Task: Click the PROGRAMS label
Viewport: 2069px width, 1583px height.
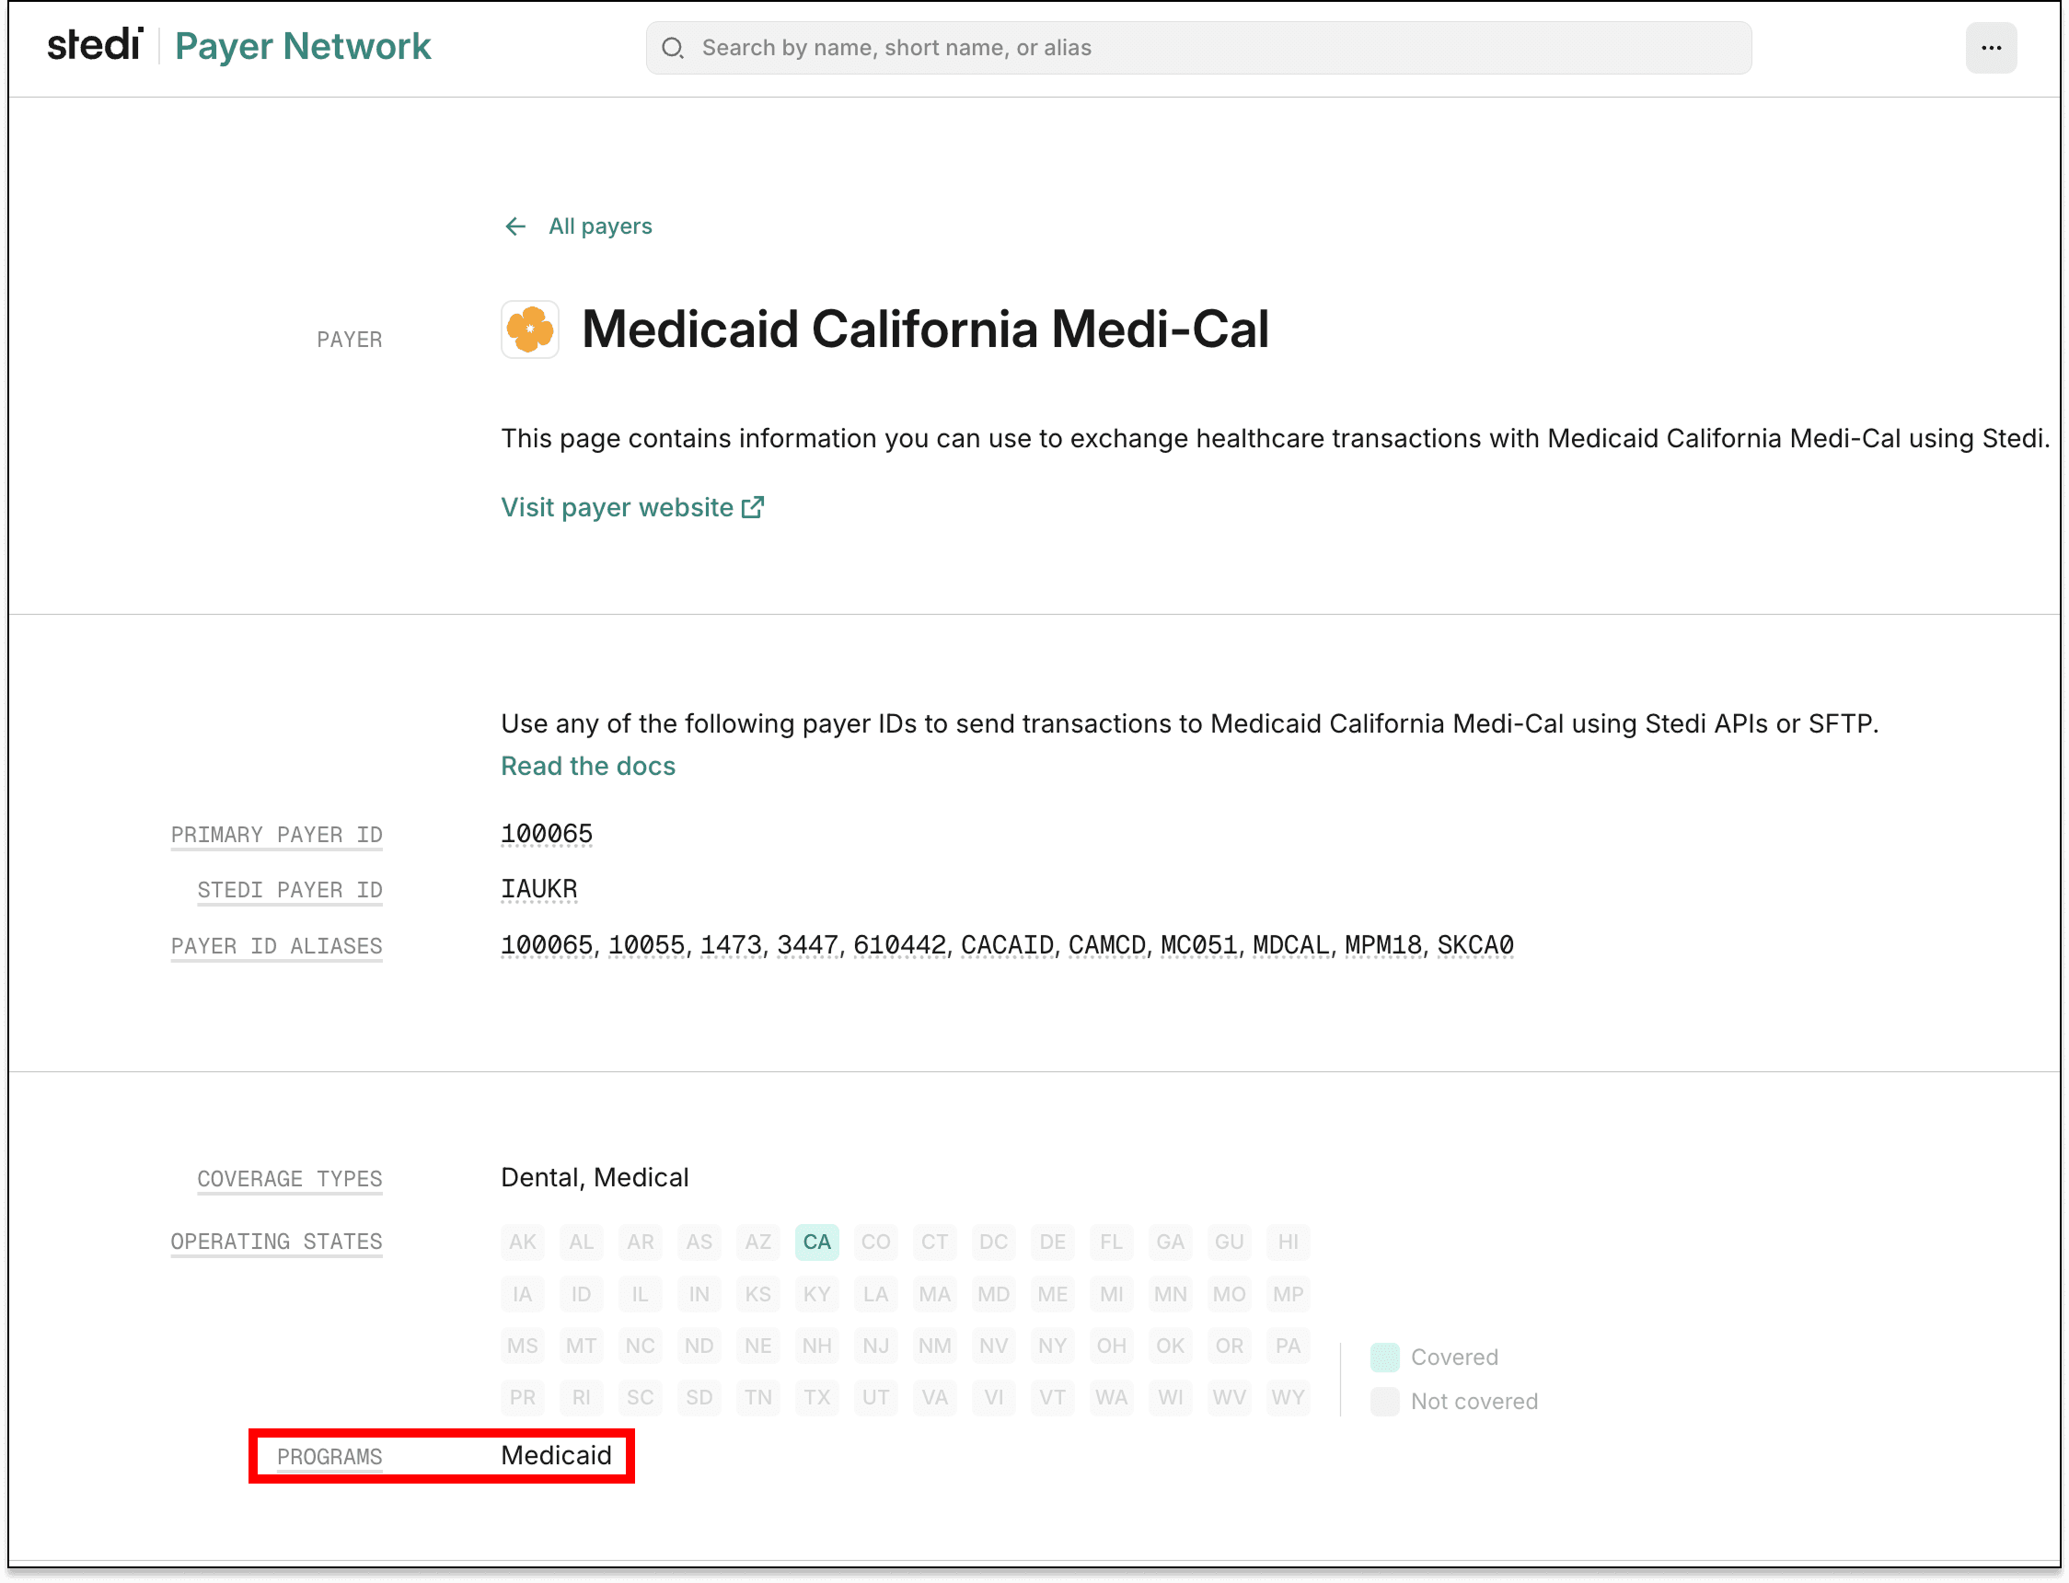Action: tap(329, 1457)
